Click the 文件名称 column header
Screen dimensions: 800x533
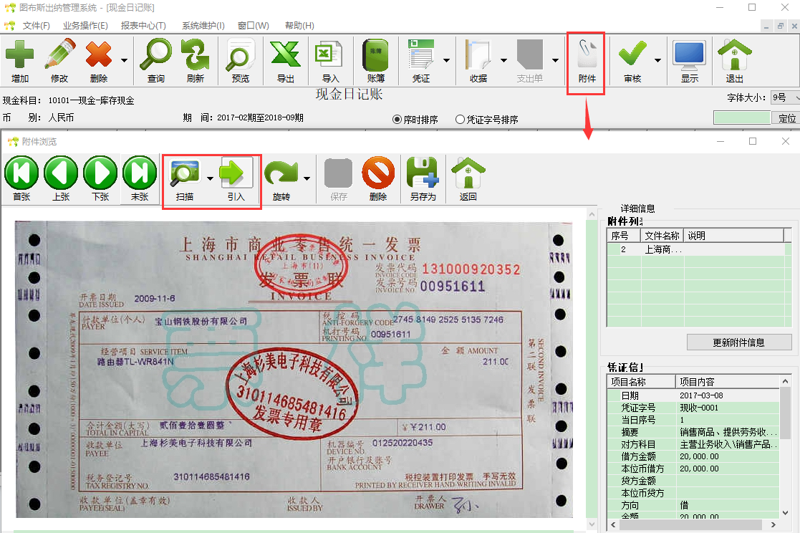(x=662, y=236)
